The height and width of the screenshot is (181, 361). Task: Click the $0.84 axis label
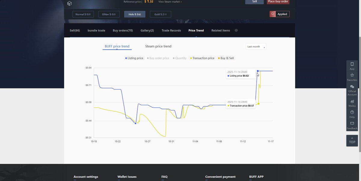[x=88, y=68]
